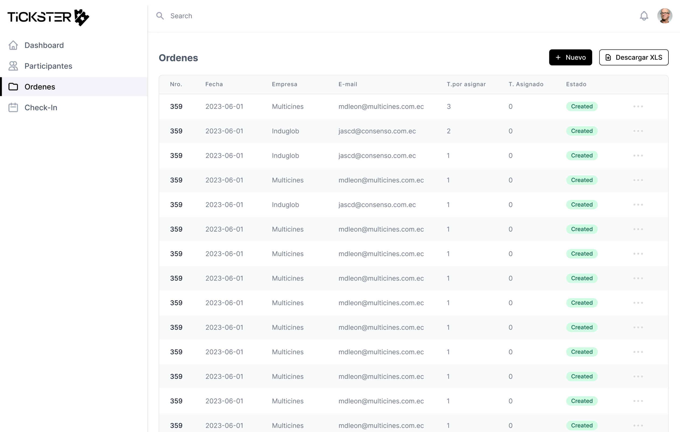This screenshot has width=680, height=432.
Task: Open actions menu for Multicines row with 3 tickets
Action: point(638,107)
